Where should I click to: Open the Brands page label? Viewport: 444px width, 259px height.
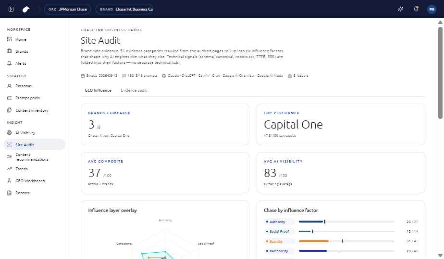coord(22,51)
